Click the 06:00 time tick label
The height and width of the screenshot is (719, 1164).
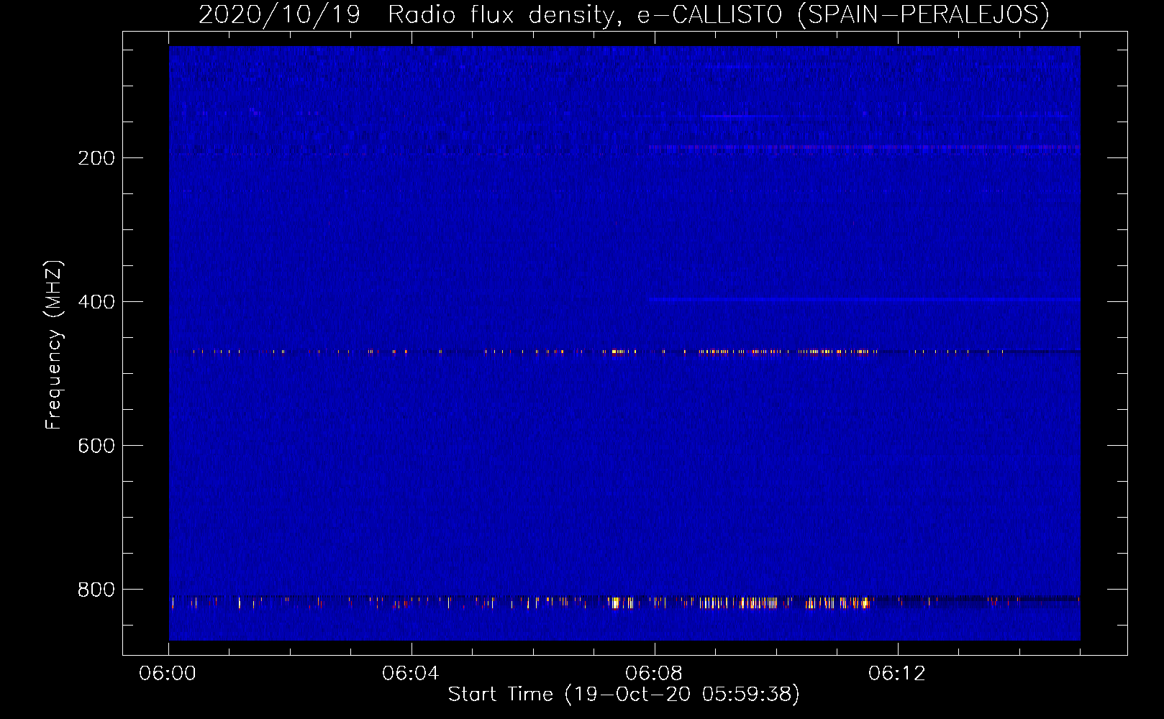pos(168,674)
